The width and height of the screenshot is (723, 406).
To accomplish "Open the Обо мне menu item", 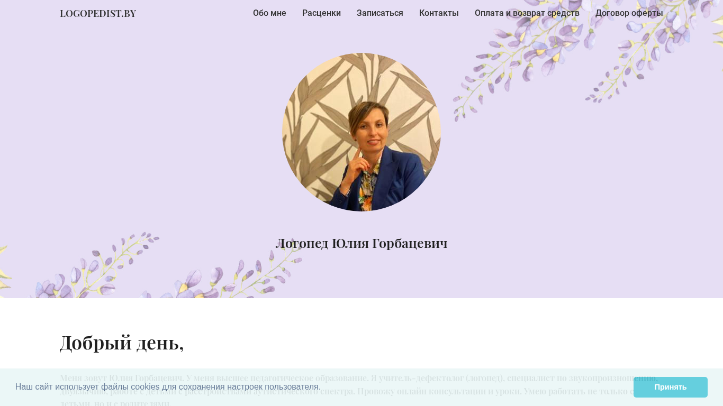I will [269, 13].
